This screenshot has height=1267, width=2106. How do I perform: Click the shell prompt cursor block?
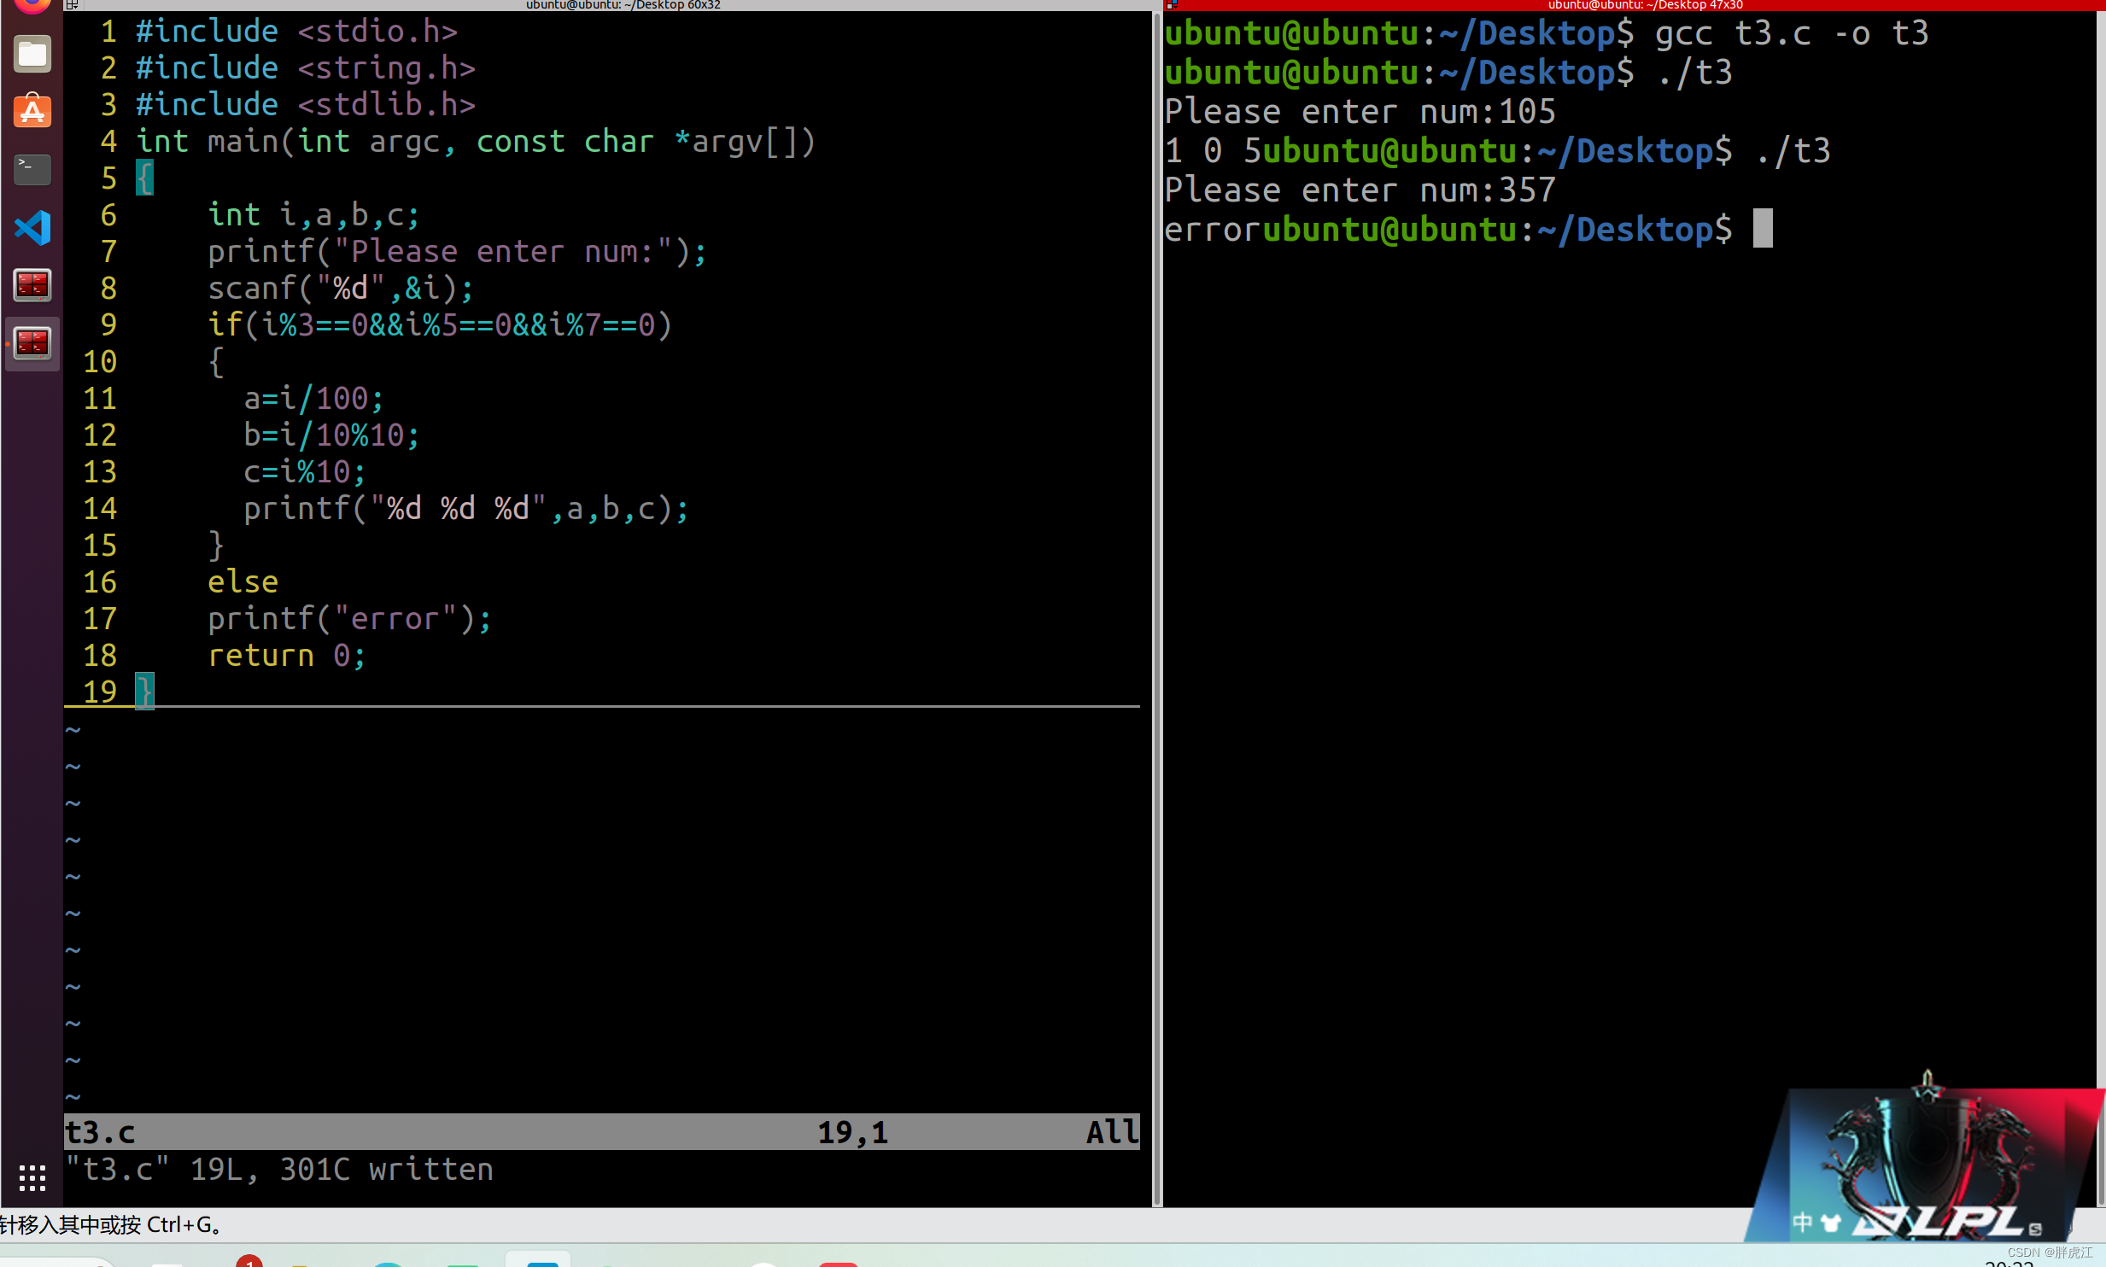pos(1763,229)
